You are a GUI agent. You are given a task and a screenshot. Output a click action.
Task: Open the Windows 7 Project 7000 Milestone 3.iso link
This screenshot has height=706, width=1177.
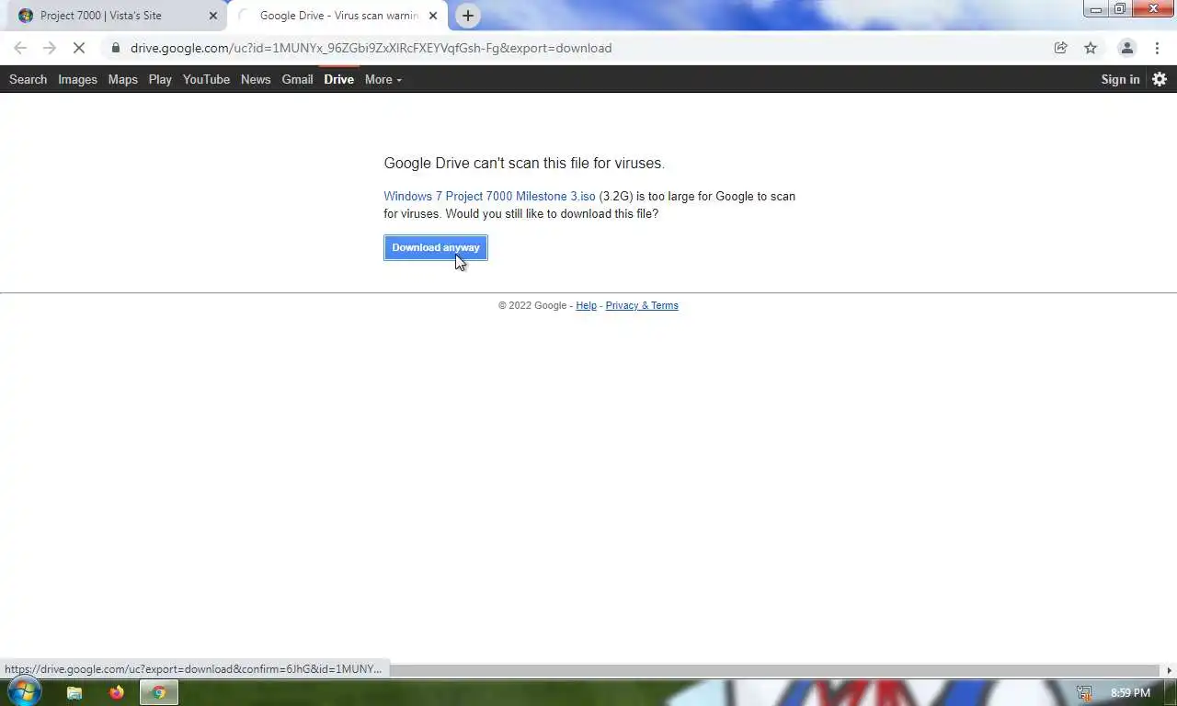point(489,196)
